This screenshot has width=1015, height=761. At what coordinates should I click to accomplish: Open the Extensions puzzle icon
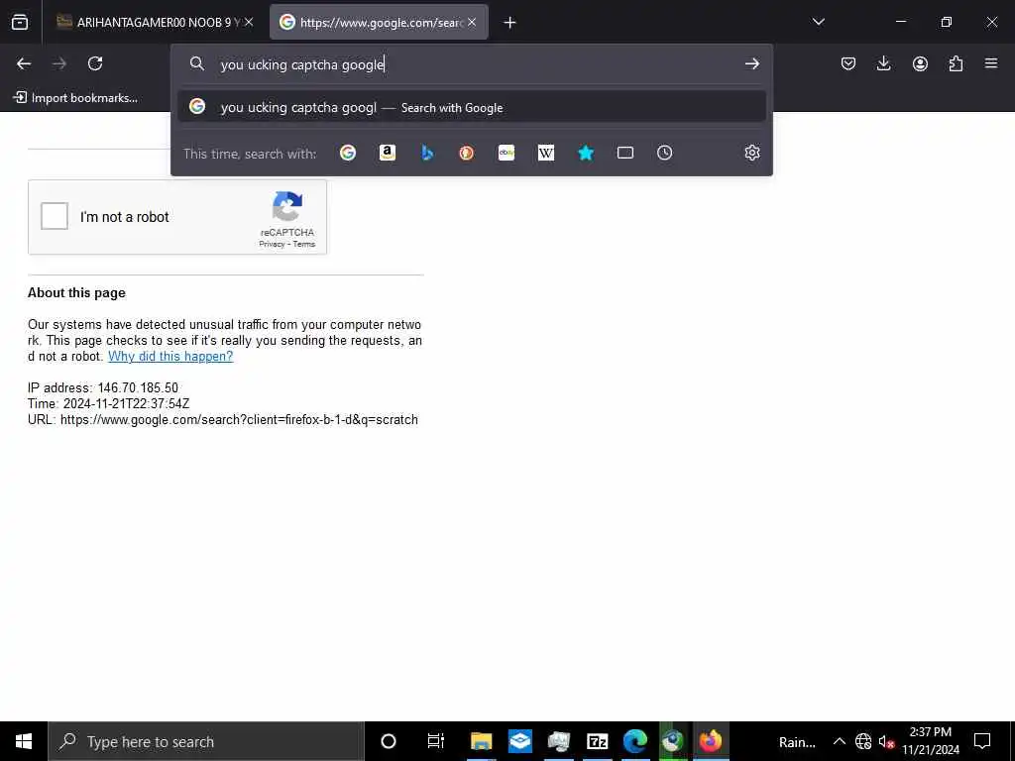coord(956,63)
